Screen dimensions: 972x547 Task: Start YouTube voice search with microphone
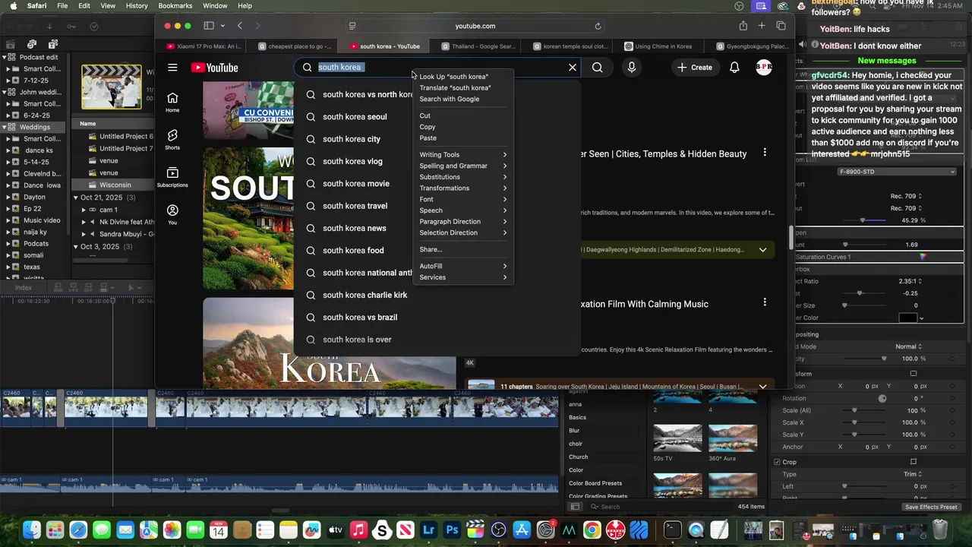click(x=631, y=68)
